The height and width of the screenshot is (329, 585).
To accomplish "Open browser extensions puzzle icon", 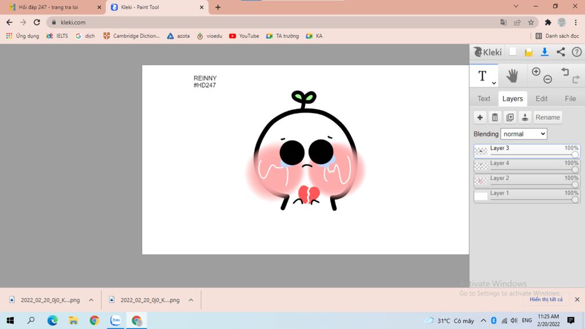I will 548,22.
